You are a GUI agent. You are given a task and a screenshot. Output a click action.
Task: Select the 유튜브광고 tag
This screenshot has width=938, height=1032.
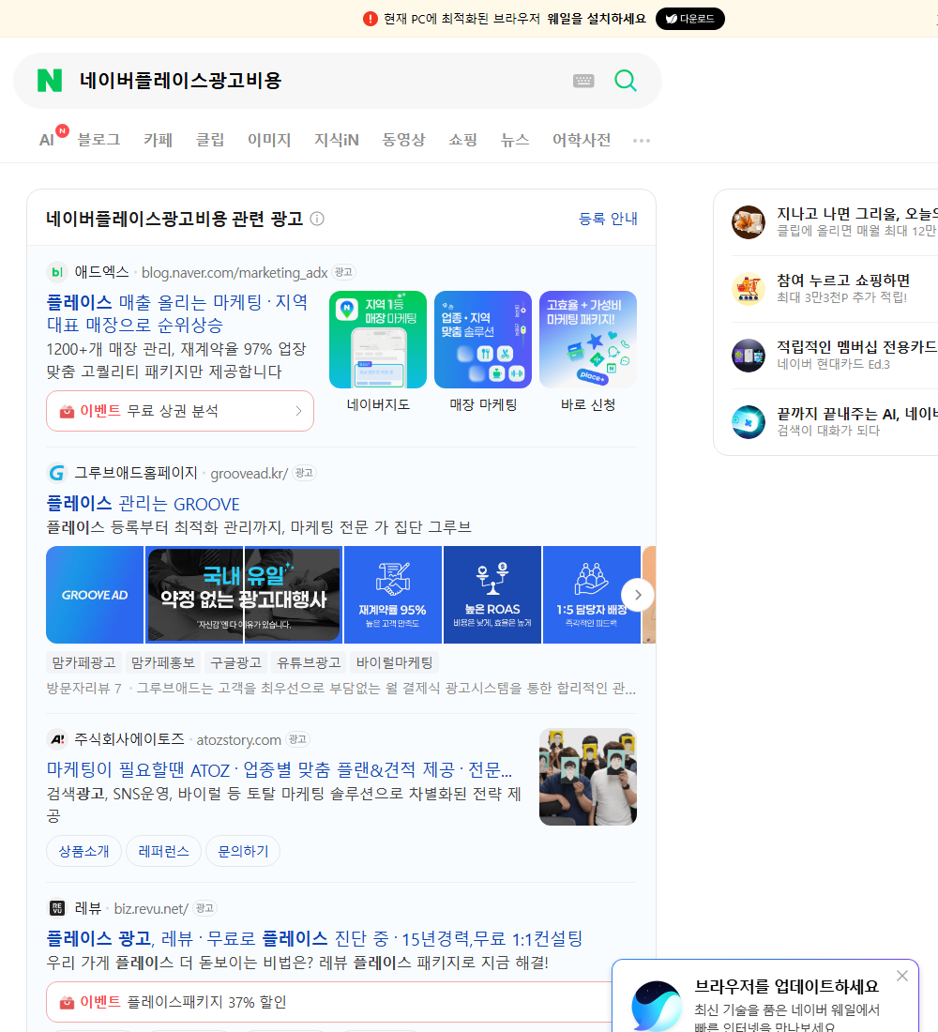309,662
